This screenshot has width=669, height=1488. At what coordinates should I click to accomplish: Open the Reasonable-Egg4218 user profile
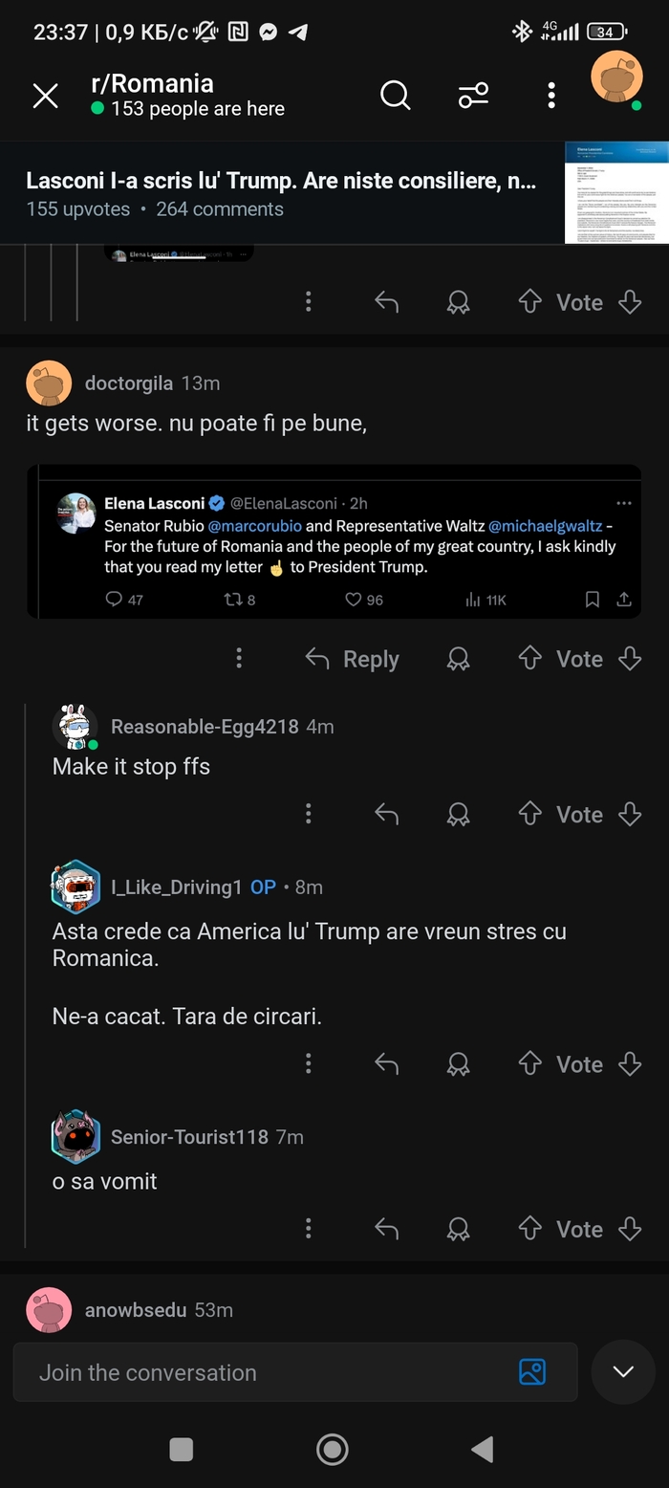click(x=205, y=727)
